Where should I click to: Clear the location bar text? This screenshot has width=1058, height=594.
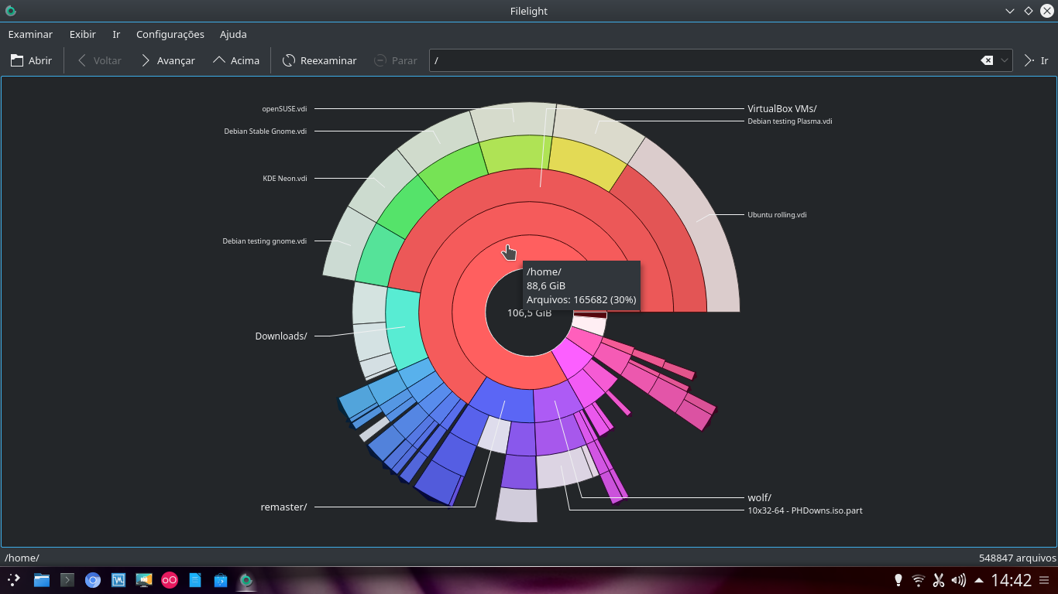[987, 60]
